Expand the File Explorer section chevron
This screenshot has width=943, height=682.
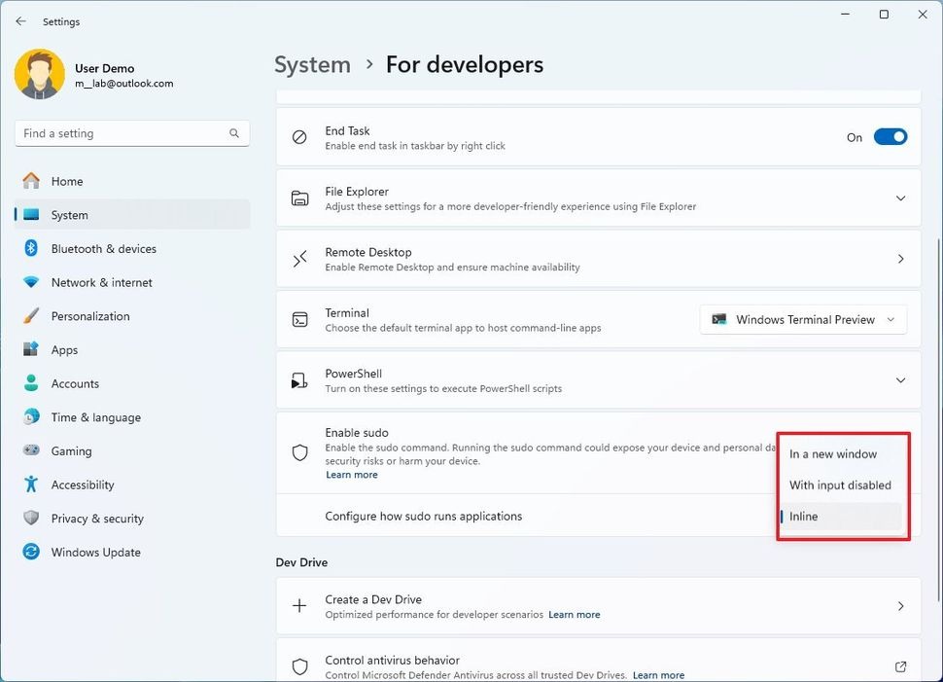click(900, 198)
